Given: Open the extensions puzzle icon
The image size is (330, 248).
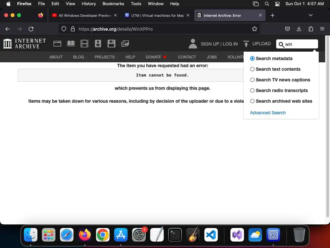Looking at the screenshot, I should click(311, 29).
